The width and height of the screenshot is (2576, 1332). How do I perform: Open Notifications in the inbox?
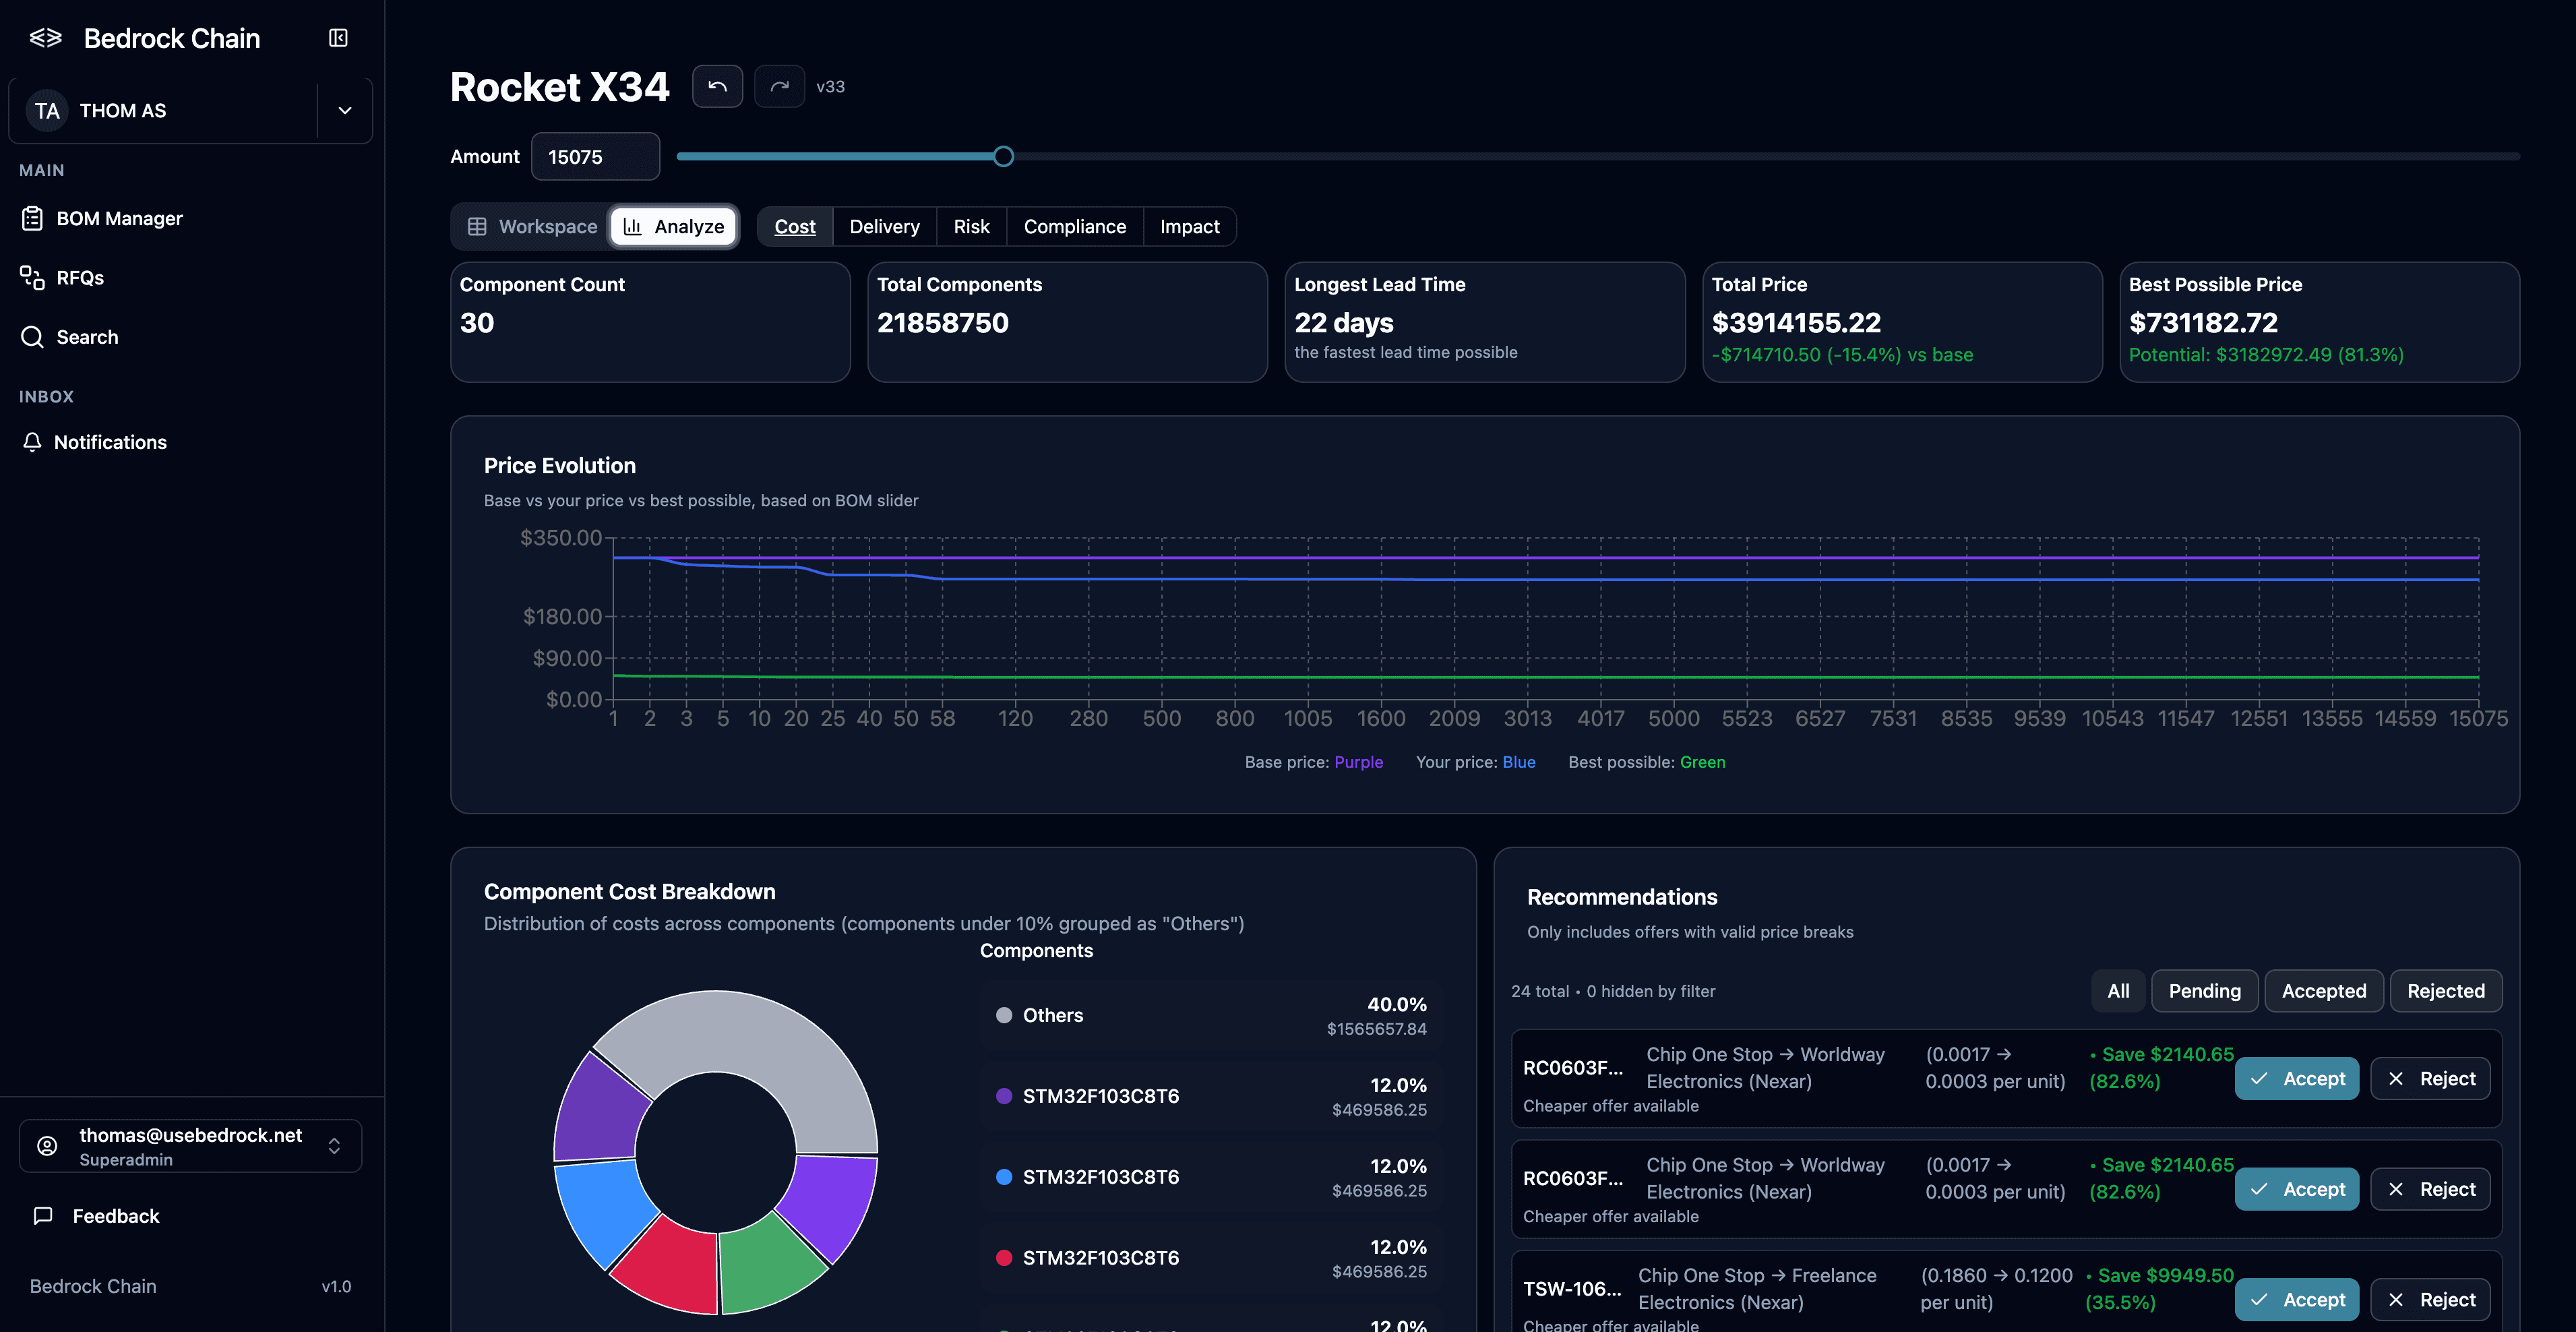coord(110,441)
